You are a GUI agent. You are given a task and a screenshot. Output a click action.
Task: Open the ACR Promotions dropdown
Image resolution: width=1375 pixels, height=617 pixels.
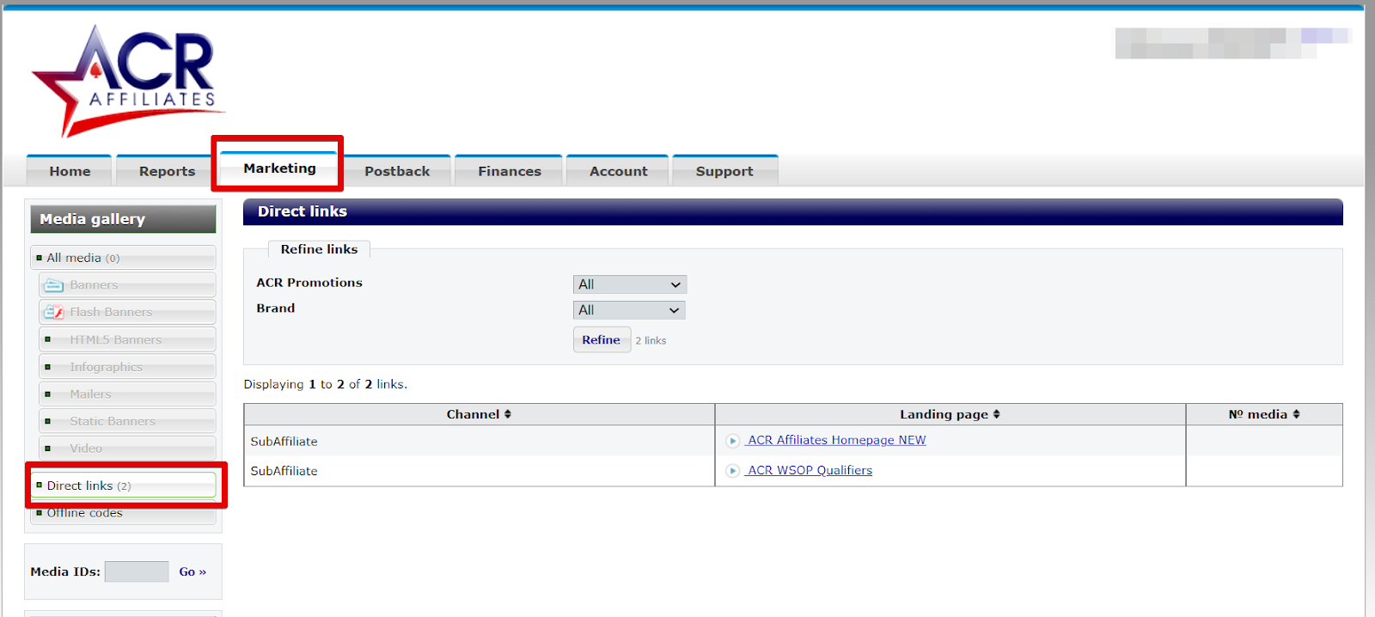[629, 284]
